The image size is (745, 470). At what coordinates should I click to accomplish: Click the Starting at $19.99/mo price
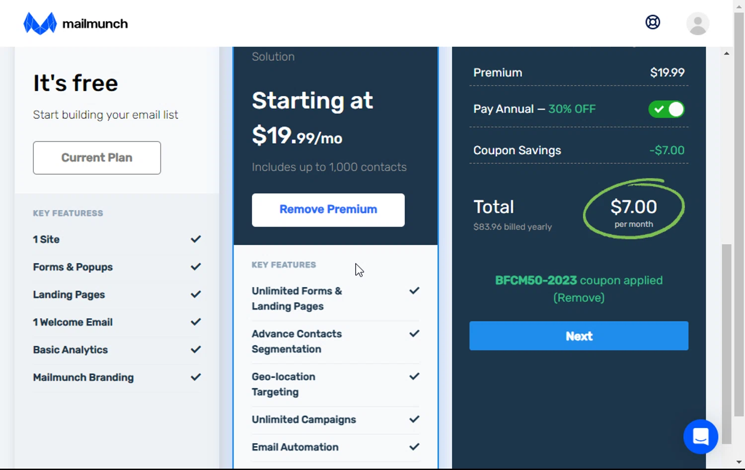coord(312,118)
